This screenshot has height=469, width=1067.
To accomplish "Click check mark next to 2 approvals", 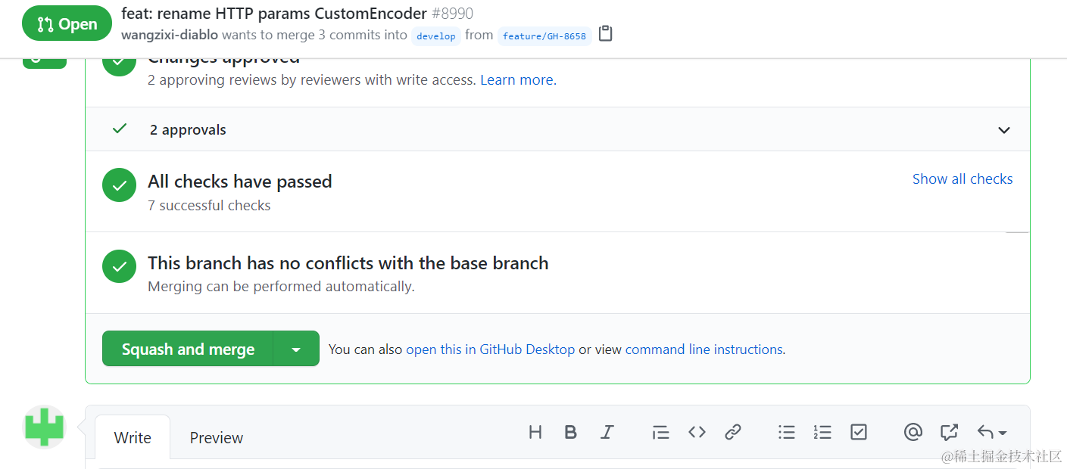I will (119, 129).
